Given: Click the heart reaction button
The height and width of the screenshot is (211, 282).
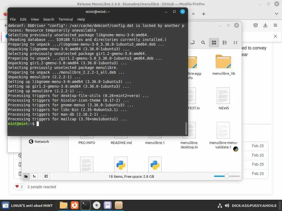Looking at the screenshot, I should 19,187.
